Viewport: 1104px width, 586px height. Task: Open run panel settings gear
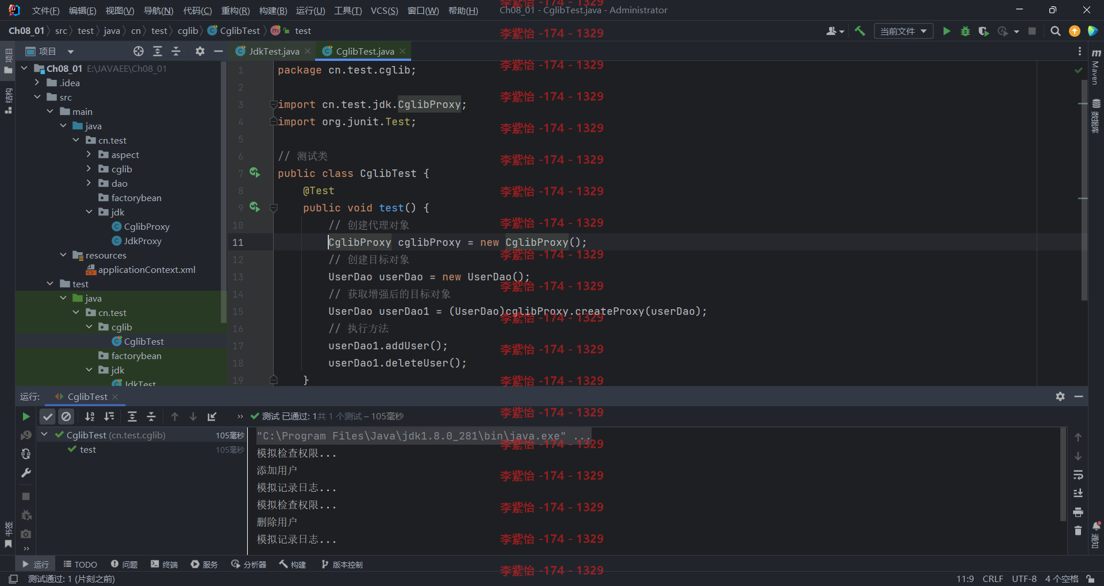(1060, 396)
